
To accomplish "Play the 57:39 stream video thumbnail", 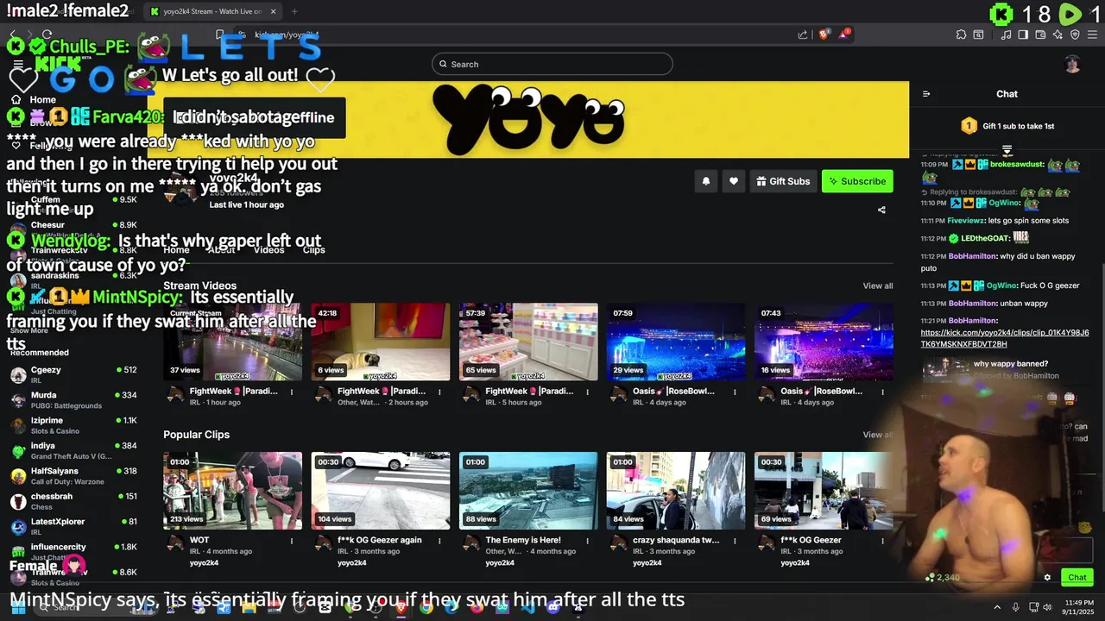I will click(x=528, y=342).
